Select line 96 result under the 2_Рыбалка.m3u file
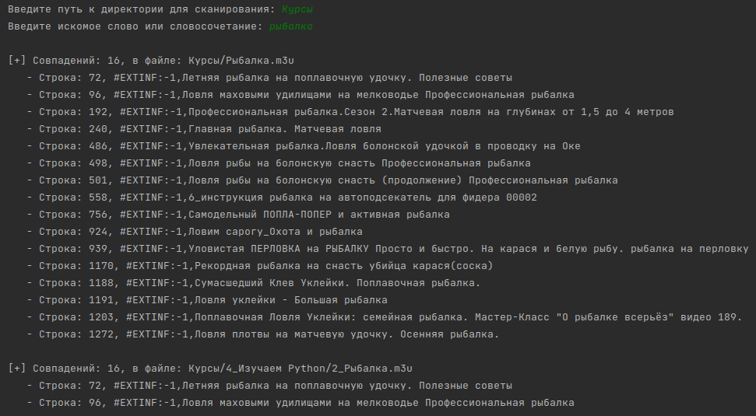 300,403
